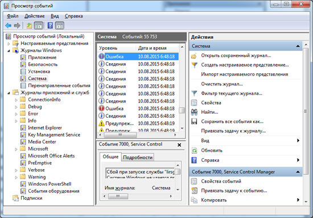Click the Свойства icon in the Действия pane
The width and height of the screenshot is (313, 218).
coord(194,103)
